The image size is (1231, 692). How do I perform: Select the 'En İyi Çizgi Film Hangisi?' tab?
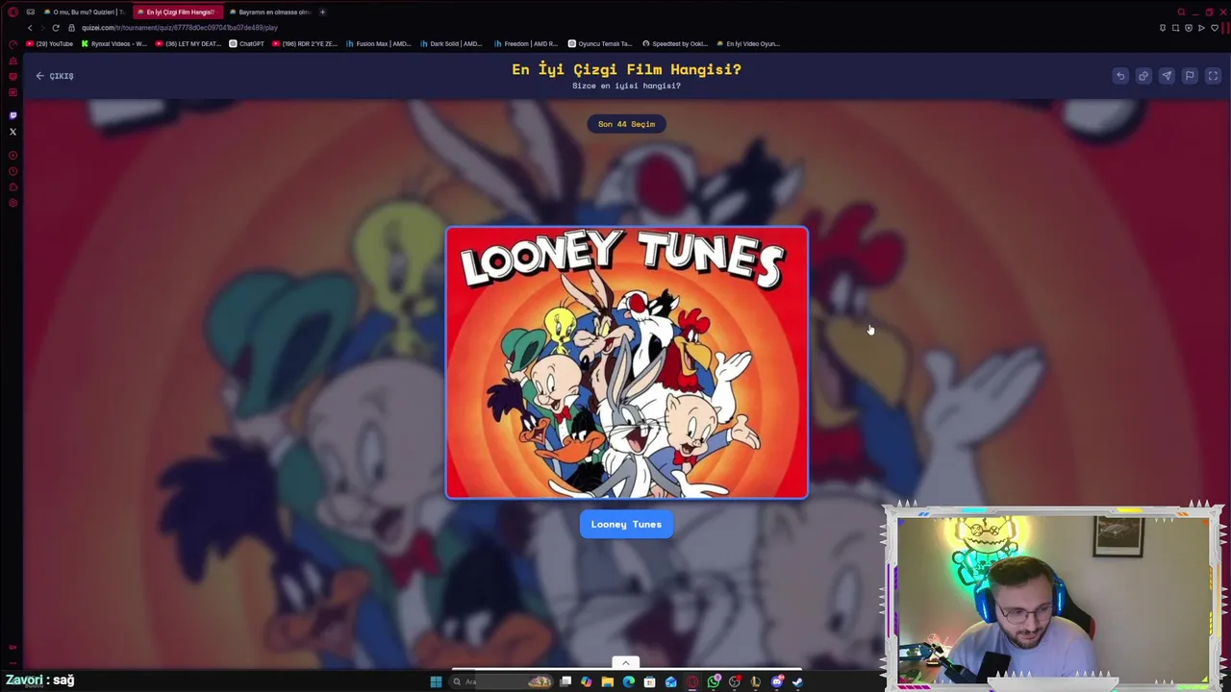176,12
